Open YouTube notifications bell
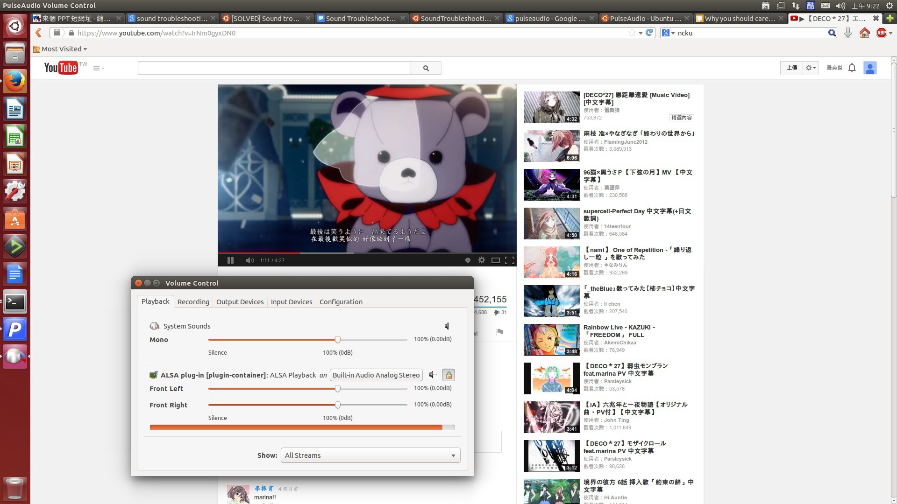The image size is (897, 504). tap(852, 68)
